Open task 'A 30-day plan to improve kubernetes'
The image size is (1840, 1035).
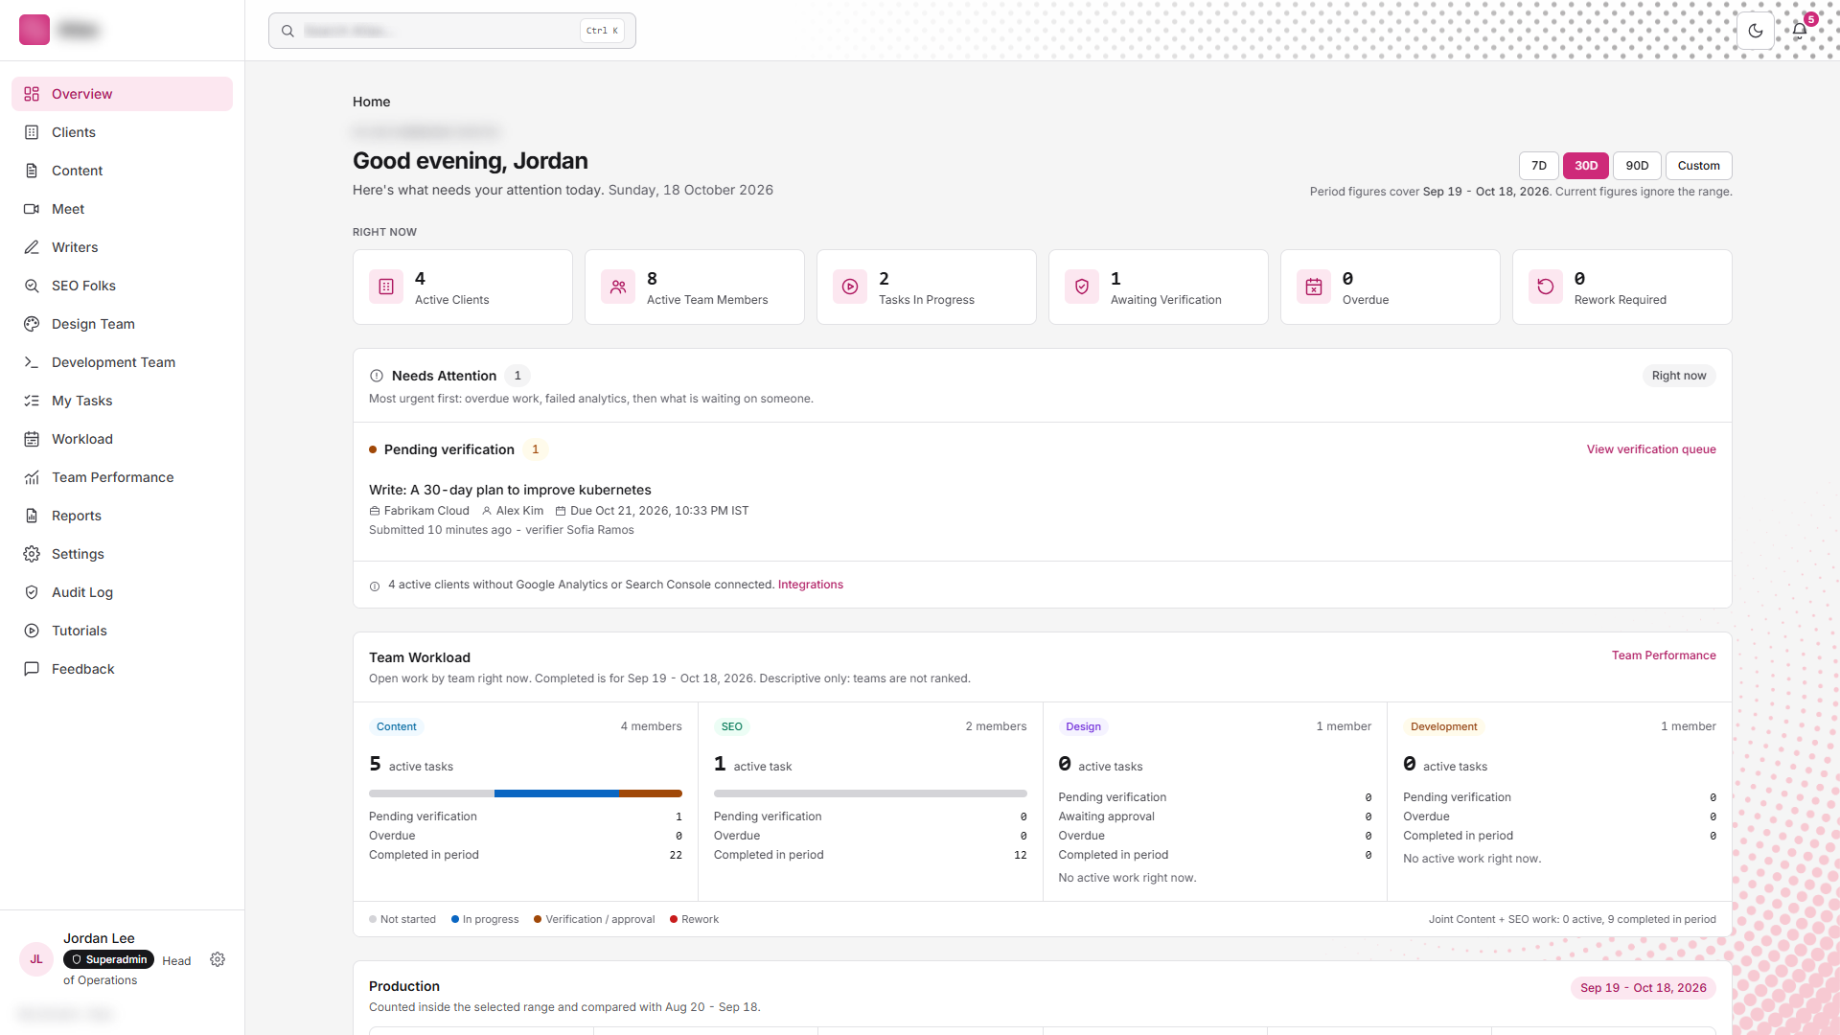(510, 490)
